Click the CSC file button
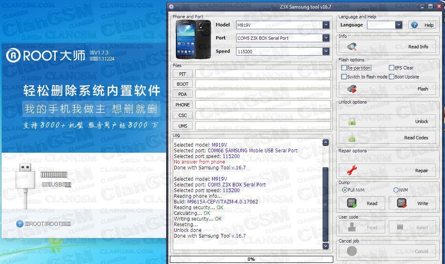The width and height of the screenshot is (445, 264). pyautogui.click(x=182, y=115)
